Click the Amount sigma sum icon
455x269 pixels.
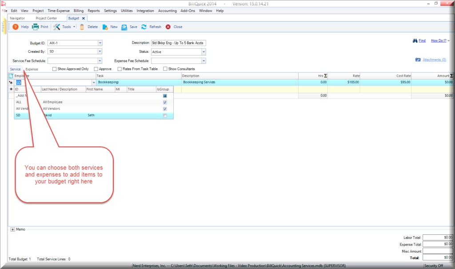click(x=451, y=75)
